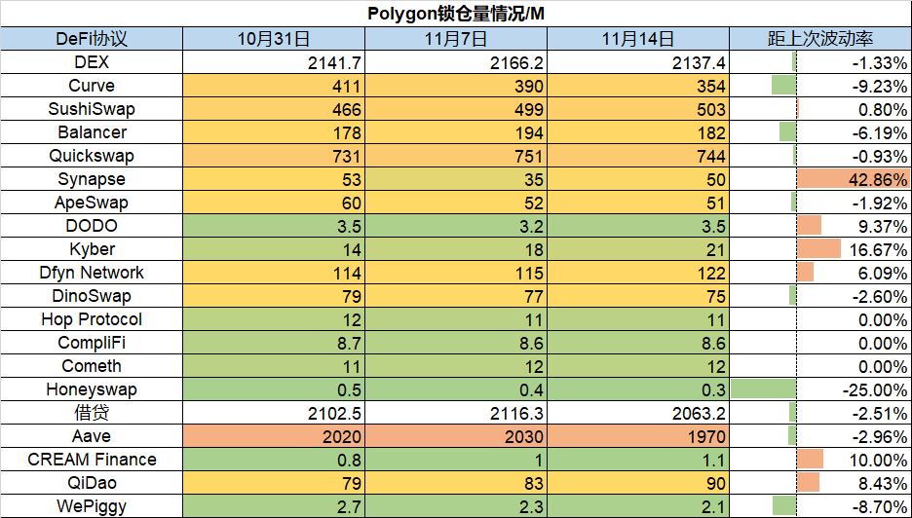Click Dfyn Network's value 122
912x518 pixels.
coord(638,272)
